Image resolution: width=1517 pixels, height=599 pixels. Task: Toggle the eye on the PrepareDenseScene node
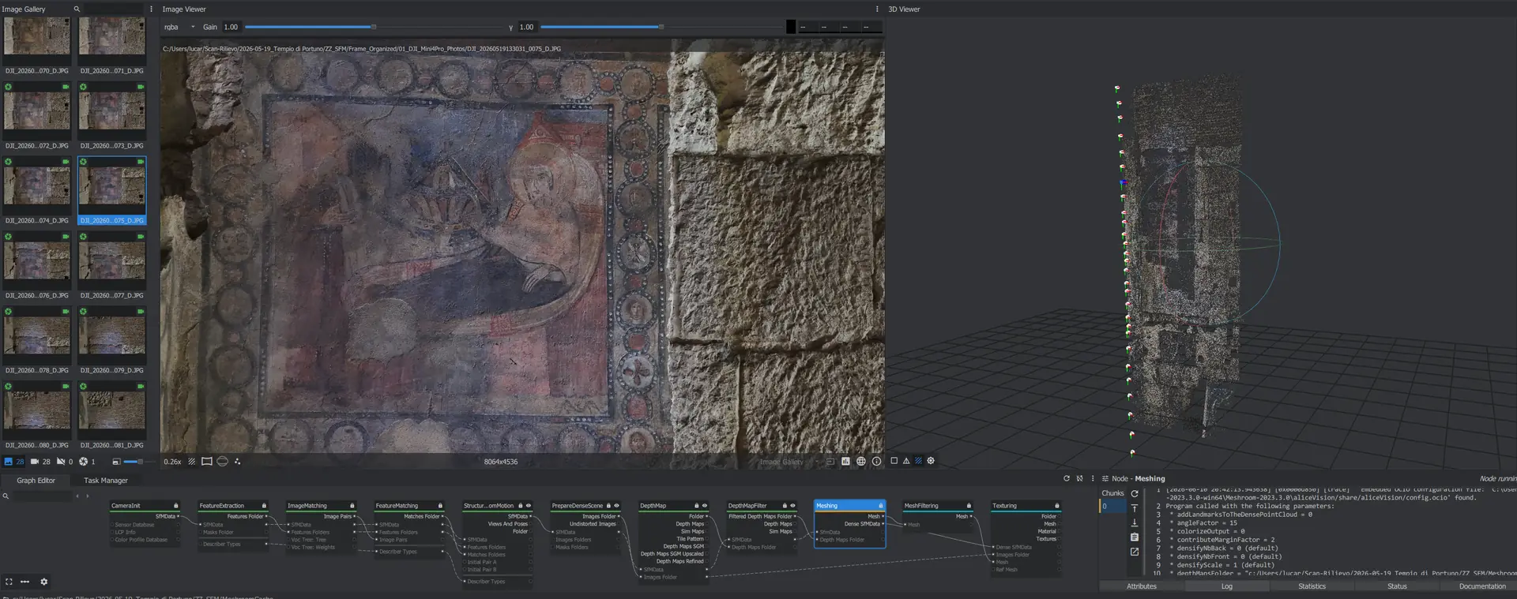pos(616,506)
